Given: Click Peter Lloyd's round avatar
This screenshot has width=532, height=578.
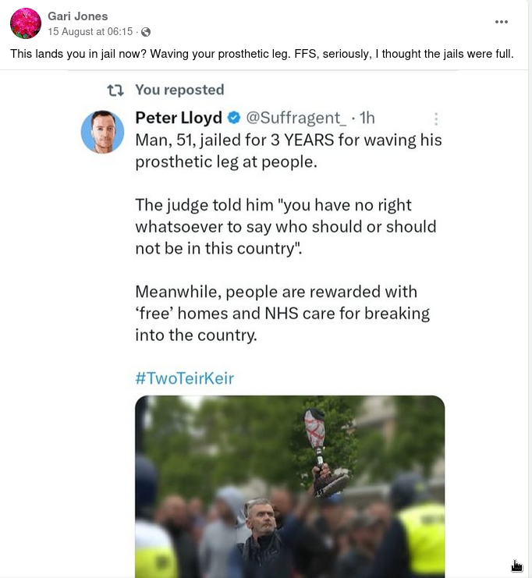Looking at the screenshot, I should pyautogui.click(x=103, y=132).
